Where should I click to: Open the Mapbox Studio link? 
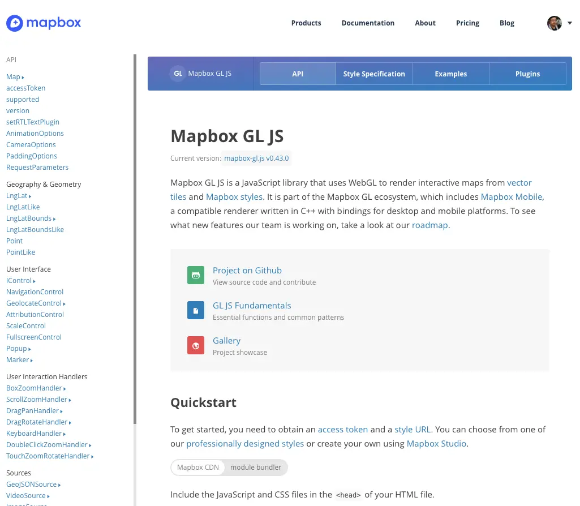click(x=436, y=444)
